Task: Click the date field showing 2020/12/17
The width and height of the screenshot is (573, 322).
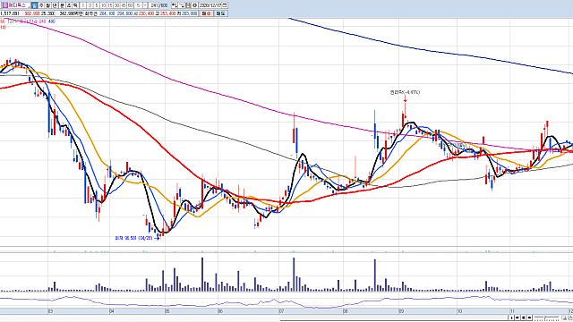Action: click(x=210, y=5)
